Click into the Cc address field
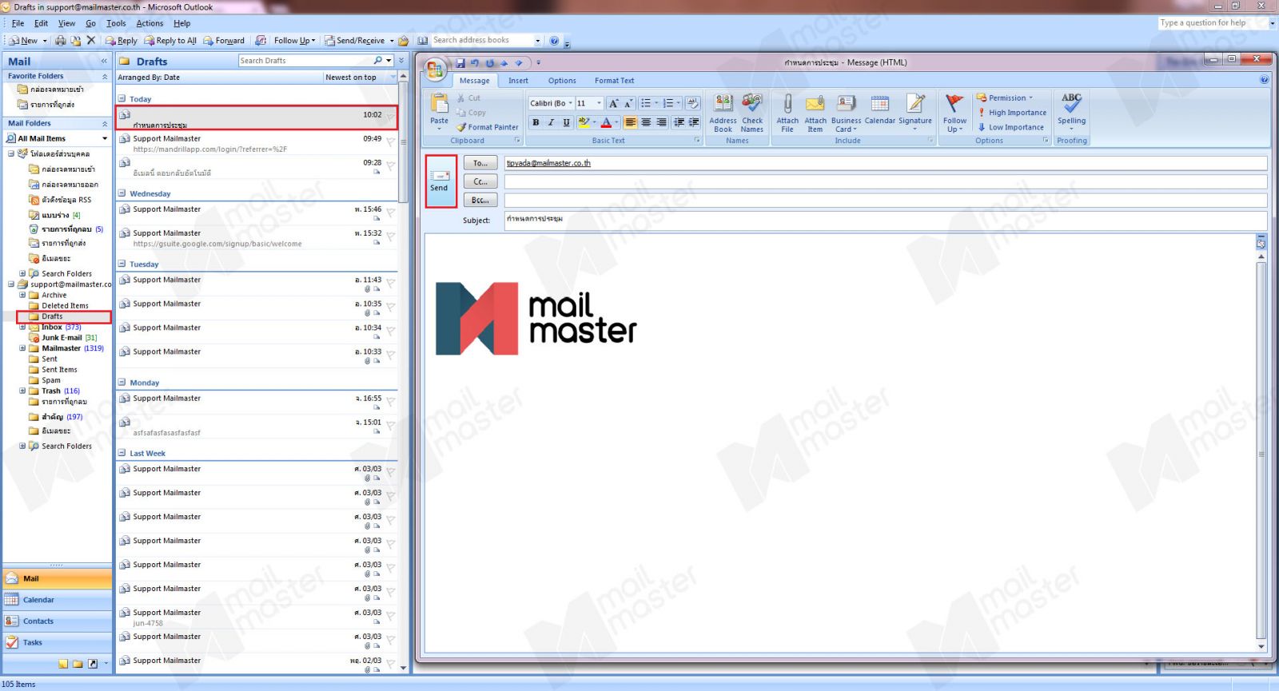Image resolution: width=1279 pixels, height=691 pixels. coord(885,181)
